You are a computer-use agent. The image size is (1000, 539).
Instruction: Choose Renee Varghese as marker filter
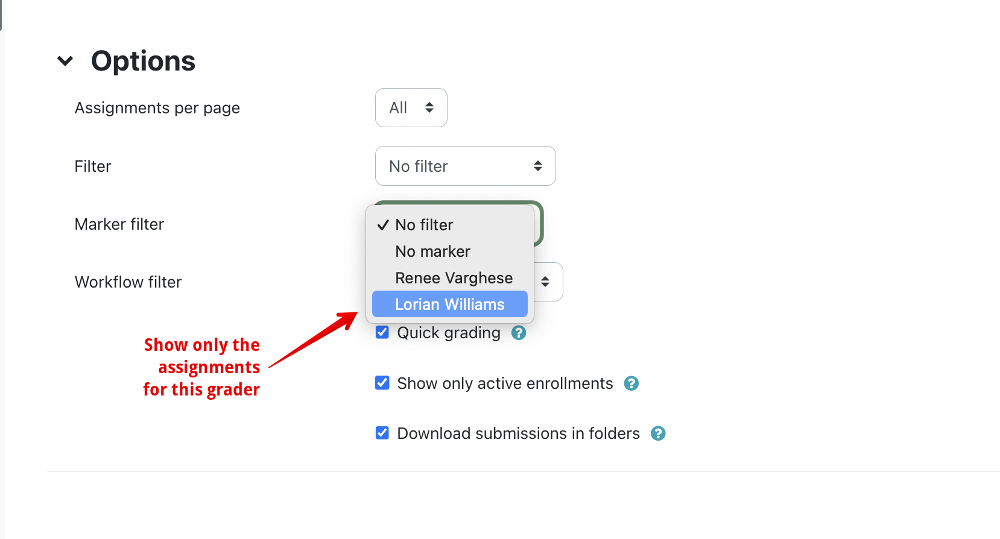click(454, 278)
